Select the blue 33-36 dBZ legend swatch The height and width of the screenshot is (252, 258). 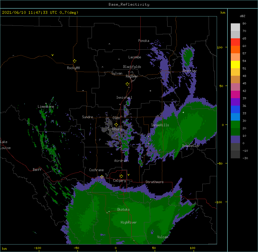[235, 109]
